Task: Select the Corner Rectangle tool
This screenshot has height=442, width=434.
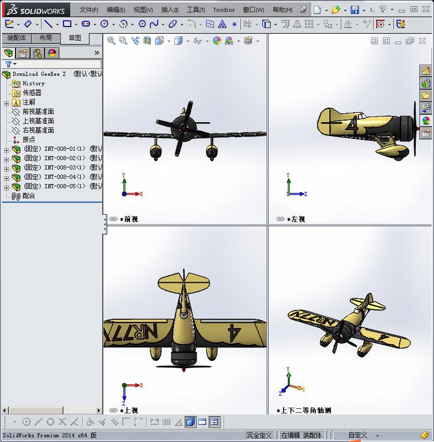Action: point(67,24)
